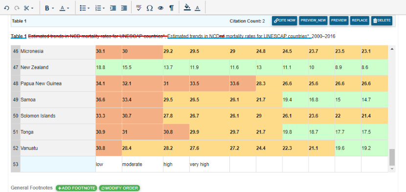
Task: Open the bold options dropdown arrow
Action: tap(53, 8)
